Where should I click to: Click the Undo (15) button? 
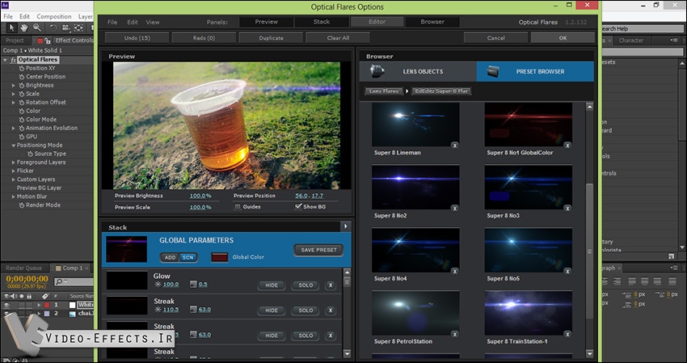(137, 38)
